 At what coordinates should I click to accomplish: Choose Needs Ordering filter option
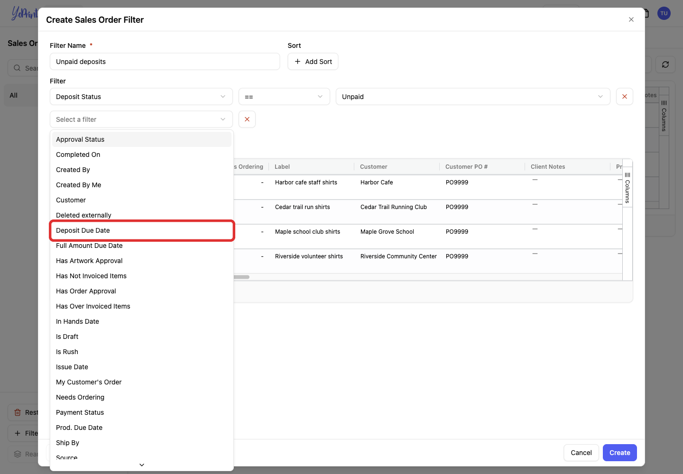(x=142, y=397)
